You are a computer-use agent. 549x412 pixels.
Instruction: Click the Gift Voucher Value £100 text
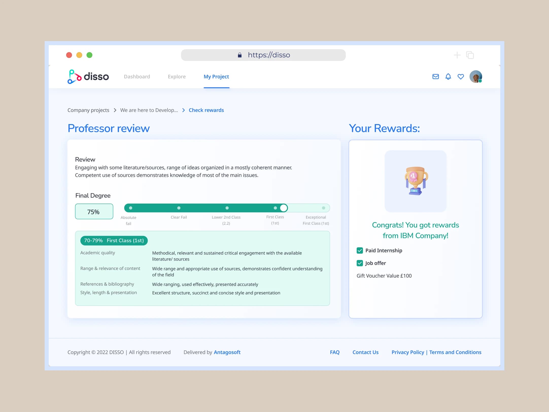(x=384, y=276)
